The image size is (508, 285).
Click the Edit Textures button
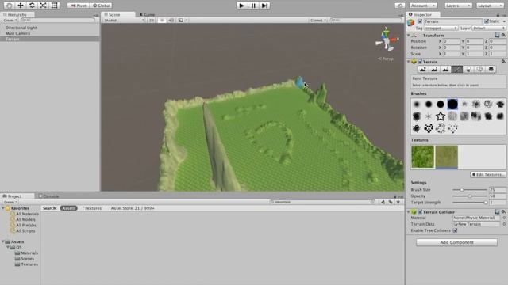coord(488,174)
